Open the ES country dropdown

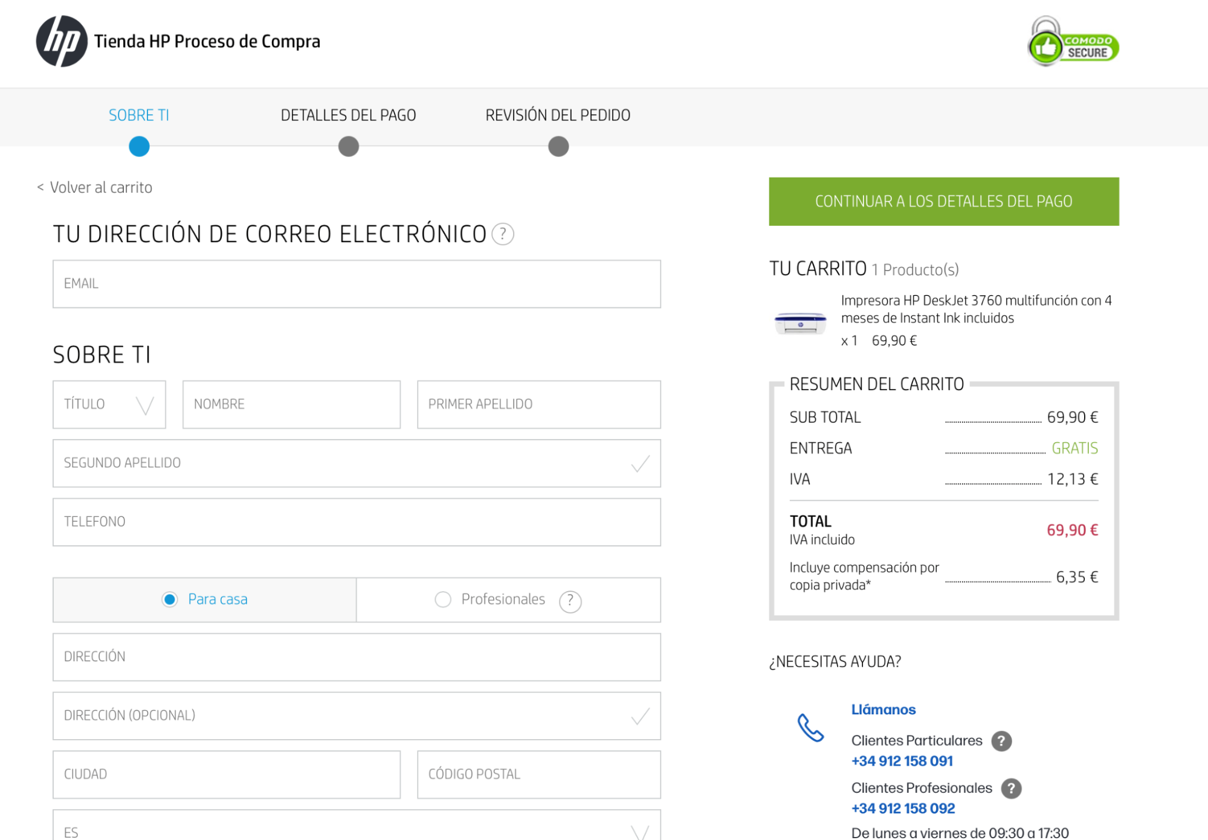tap(357, 826)
